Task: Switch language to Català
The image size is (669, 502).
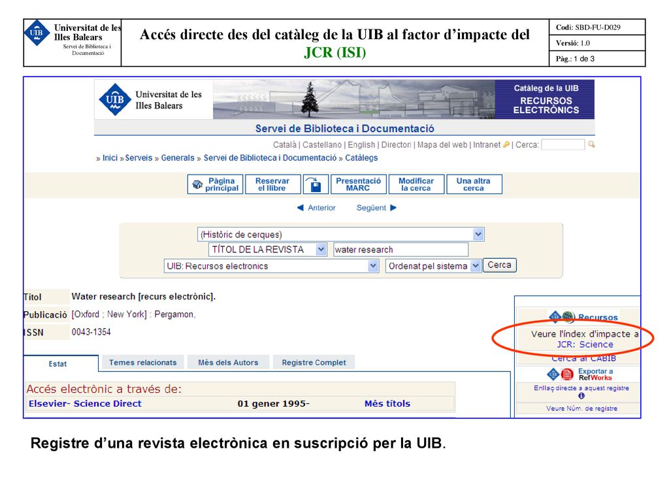Action: click(285, 144)
